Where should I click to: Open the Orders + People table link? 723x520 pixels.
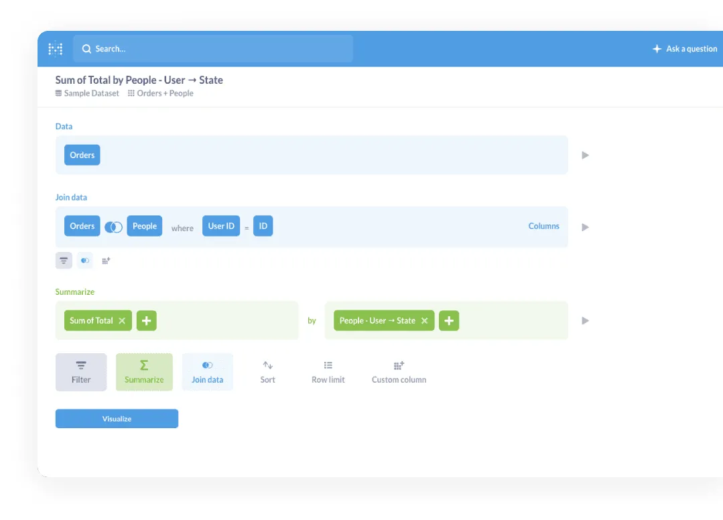pos(160,93)
